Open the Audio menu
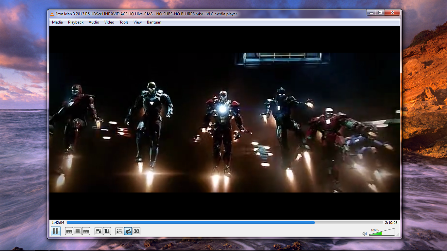447x251 pixels. pos(94,22)
